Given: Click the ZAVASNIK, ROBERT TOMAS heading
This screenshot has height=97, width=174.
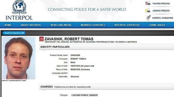Looking at the screenshot, I should 69,39.
